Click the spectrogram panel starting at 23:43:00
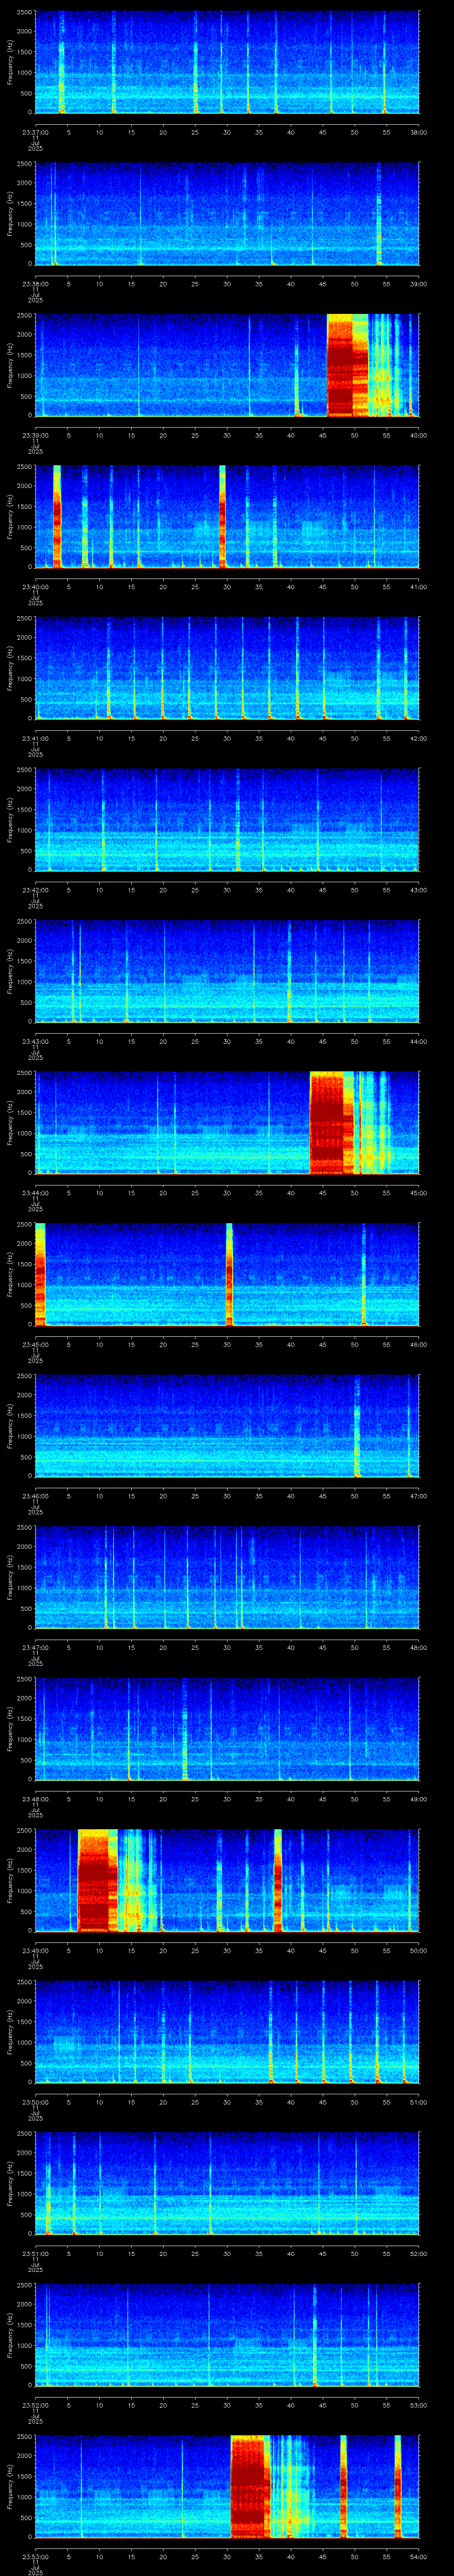454x2576 pixels. coord(227,971)
